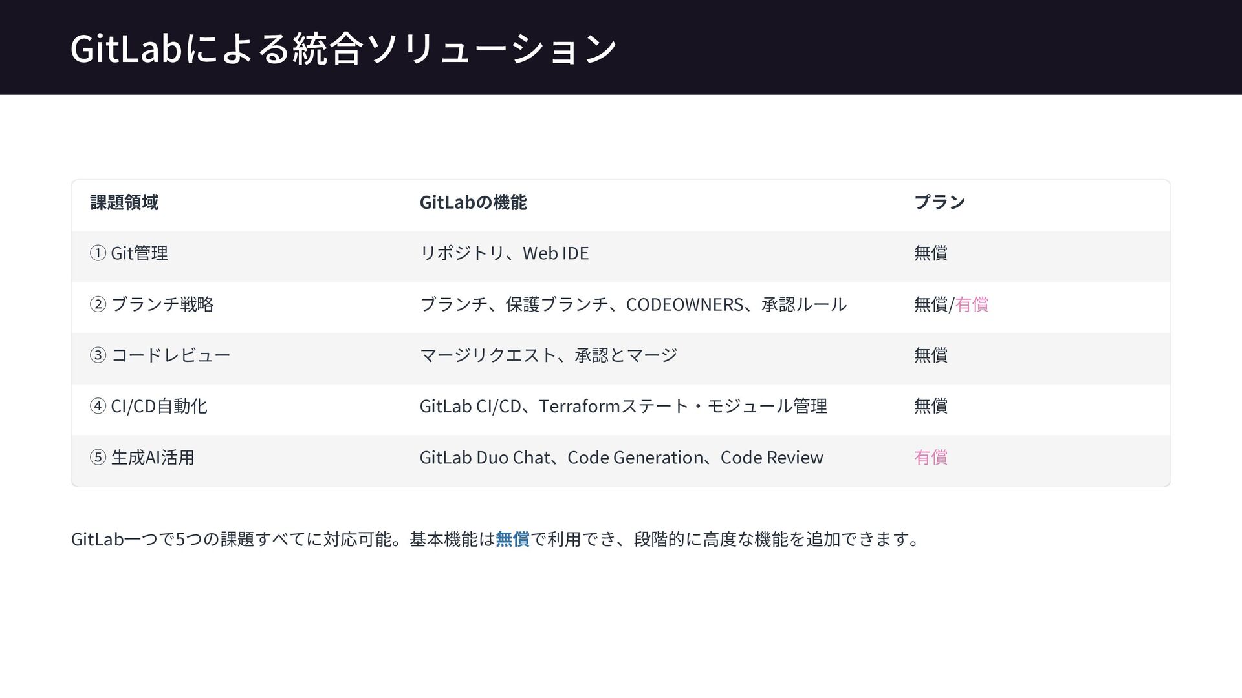The height and width of the screenshot is (698, 1242).
Task: Click the プラン column header
Action: [939, 202]
